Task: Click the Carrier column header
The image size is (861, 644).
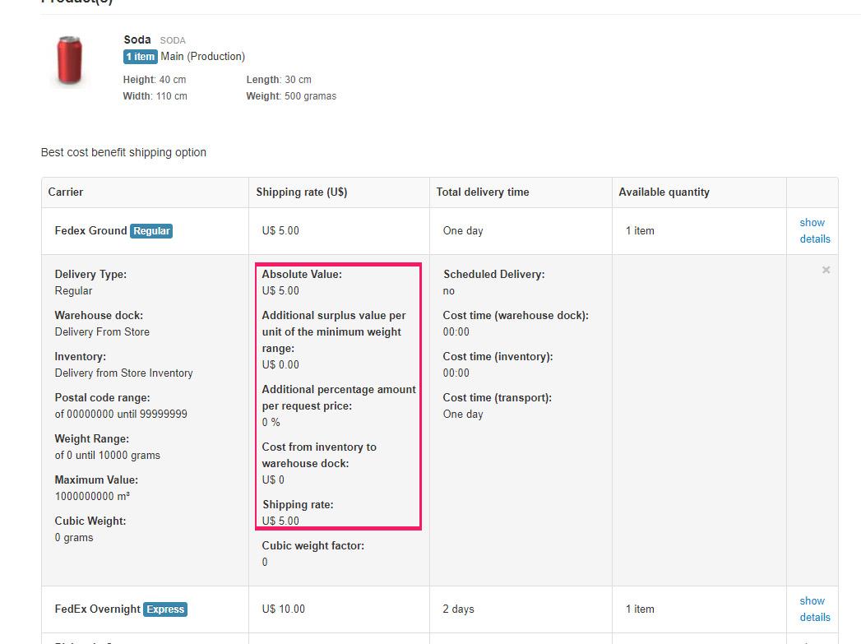Action: coord(66,192)
